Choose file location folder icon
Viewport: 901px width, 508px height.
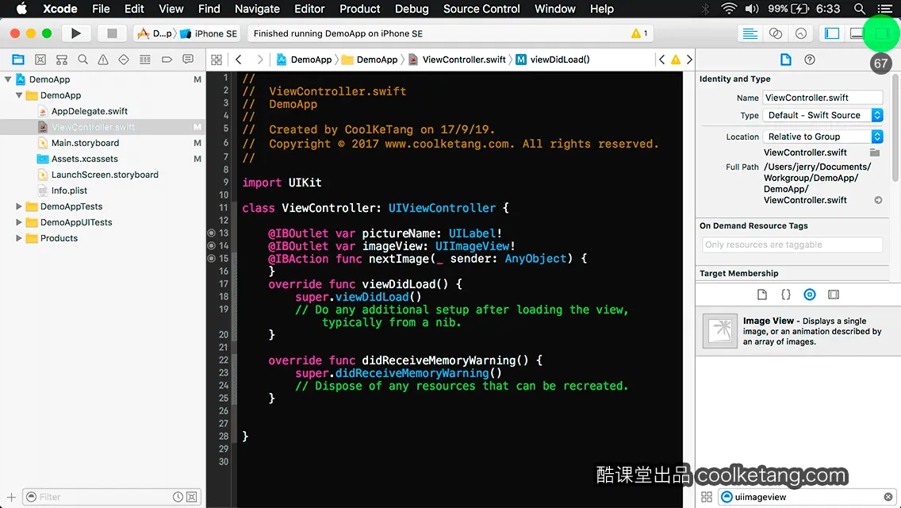click(x=875, y=152)
